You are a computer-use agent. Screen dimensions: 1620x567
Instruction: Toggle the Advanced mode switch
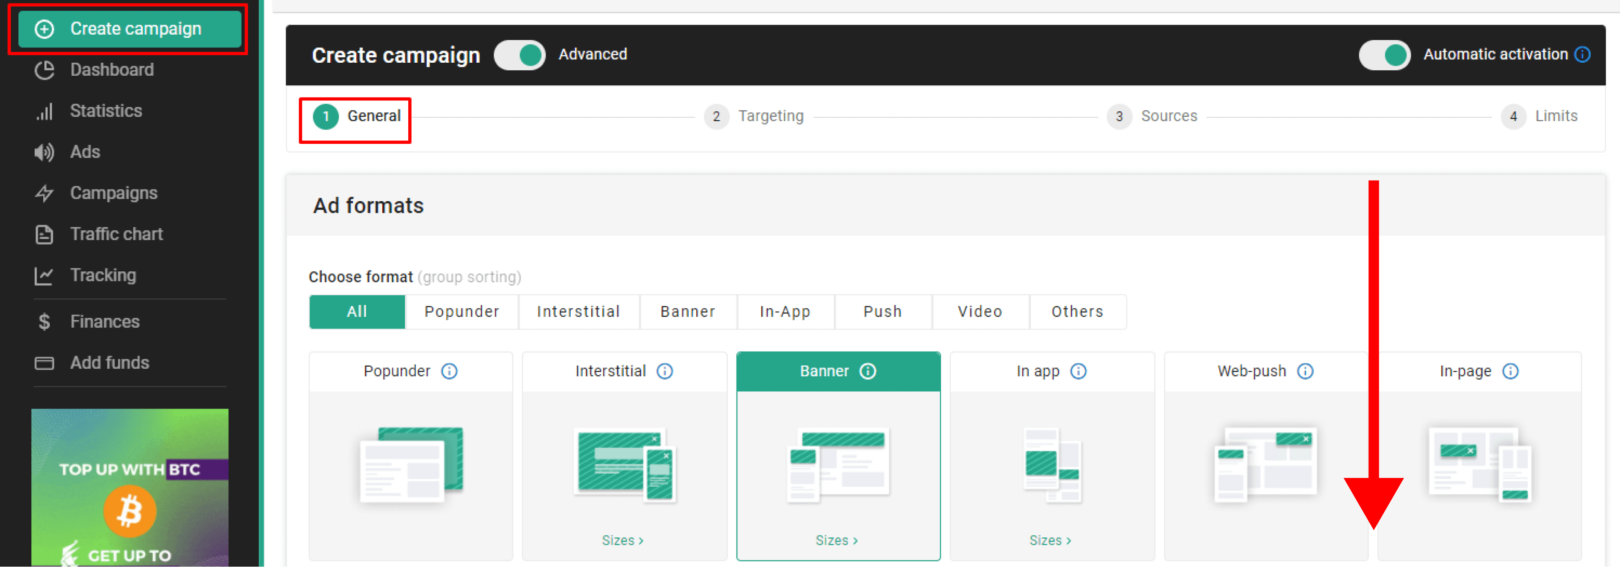pyautogui.click(x=520, y=55)
